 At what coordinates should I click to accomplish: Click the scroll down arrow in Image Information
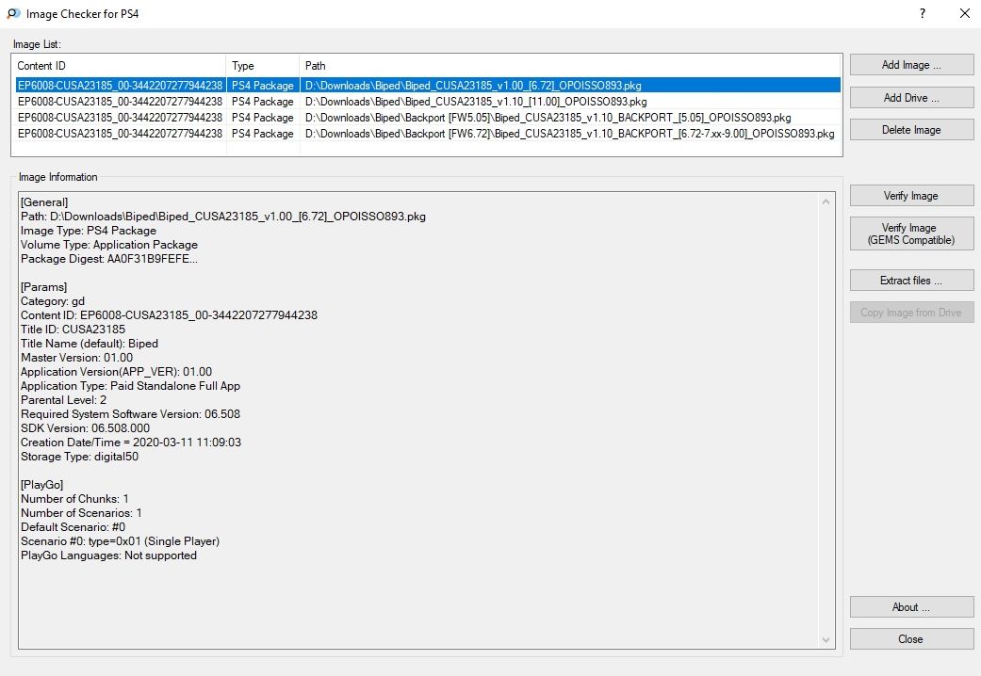click(x=826, y=639)
